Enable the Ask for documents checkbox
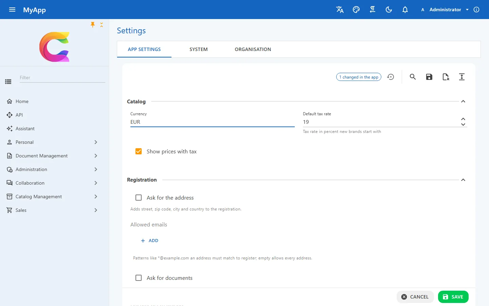489x306 pixels. click(139, 278)
